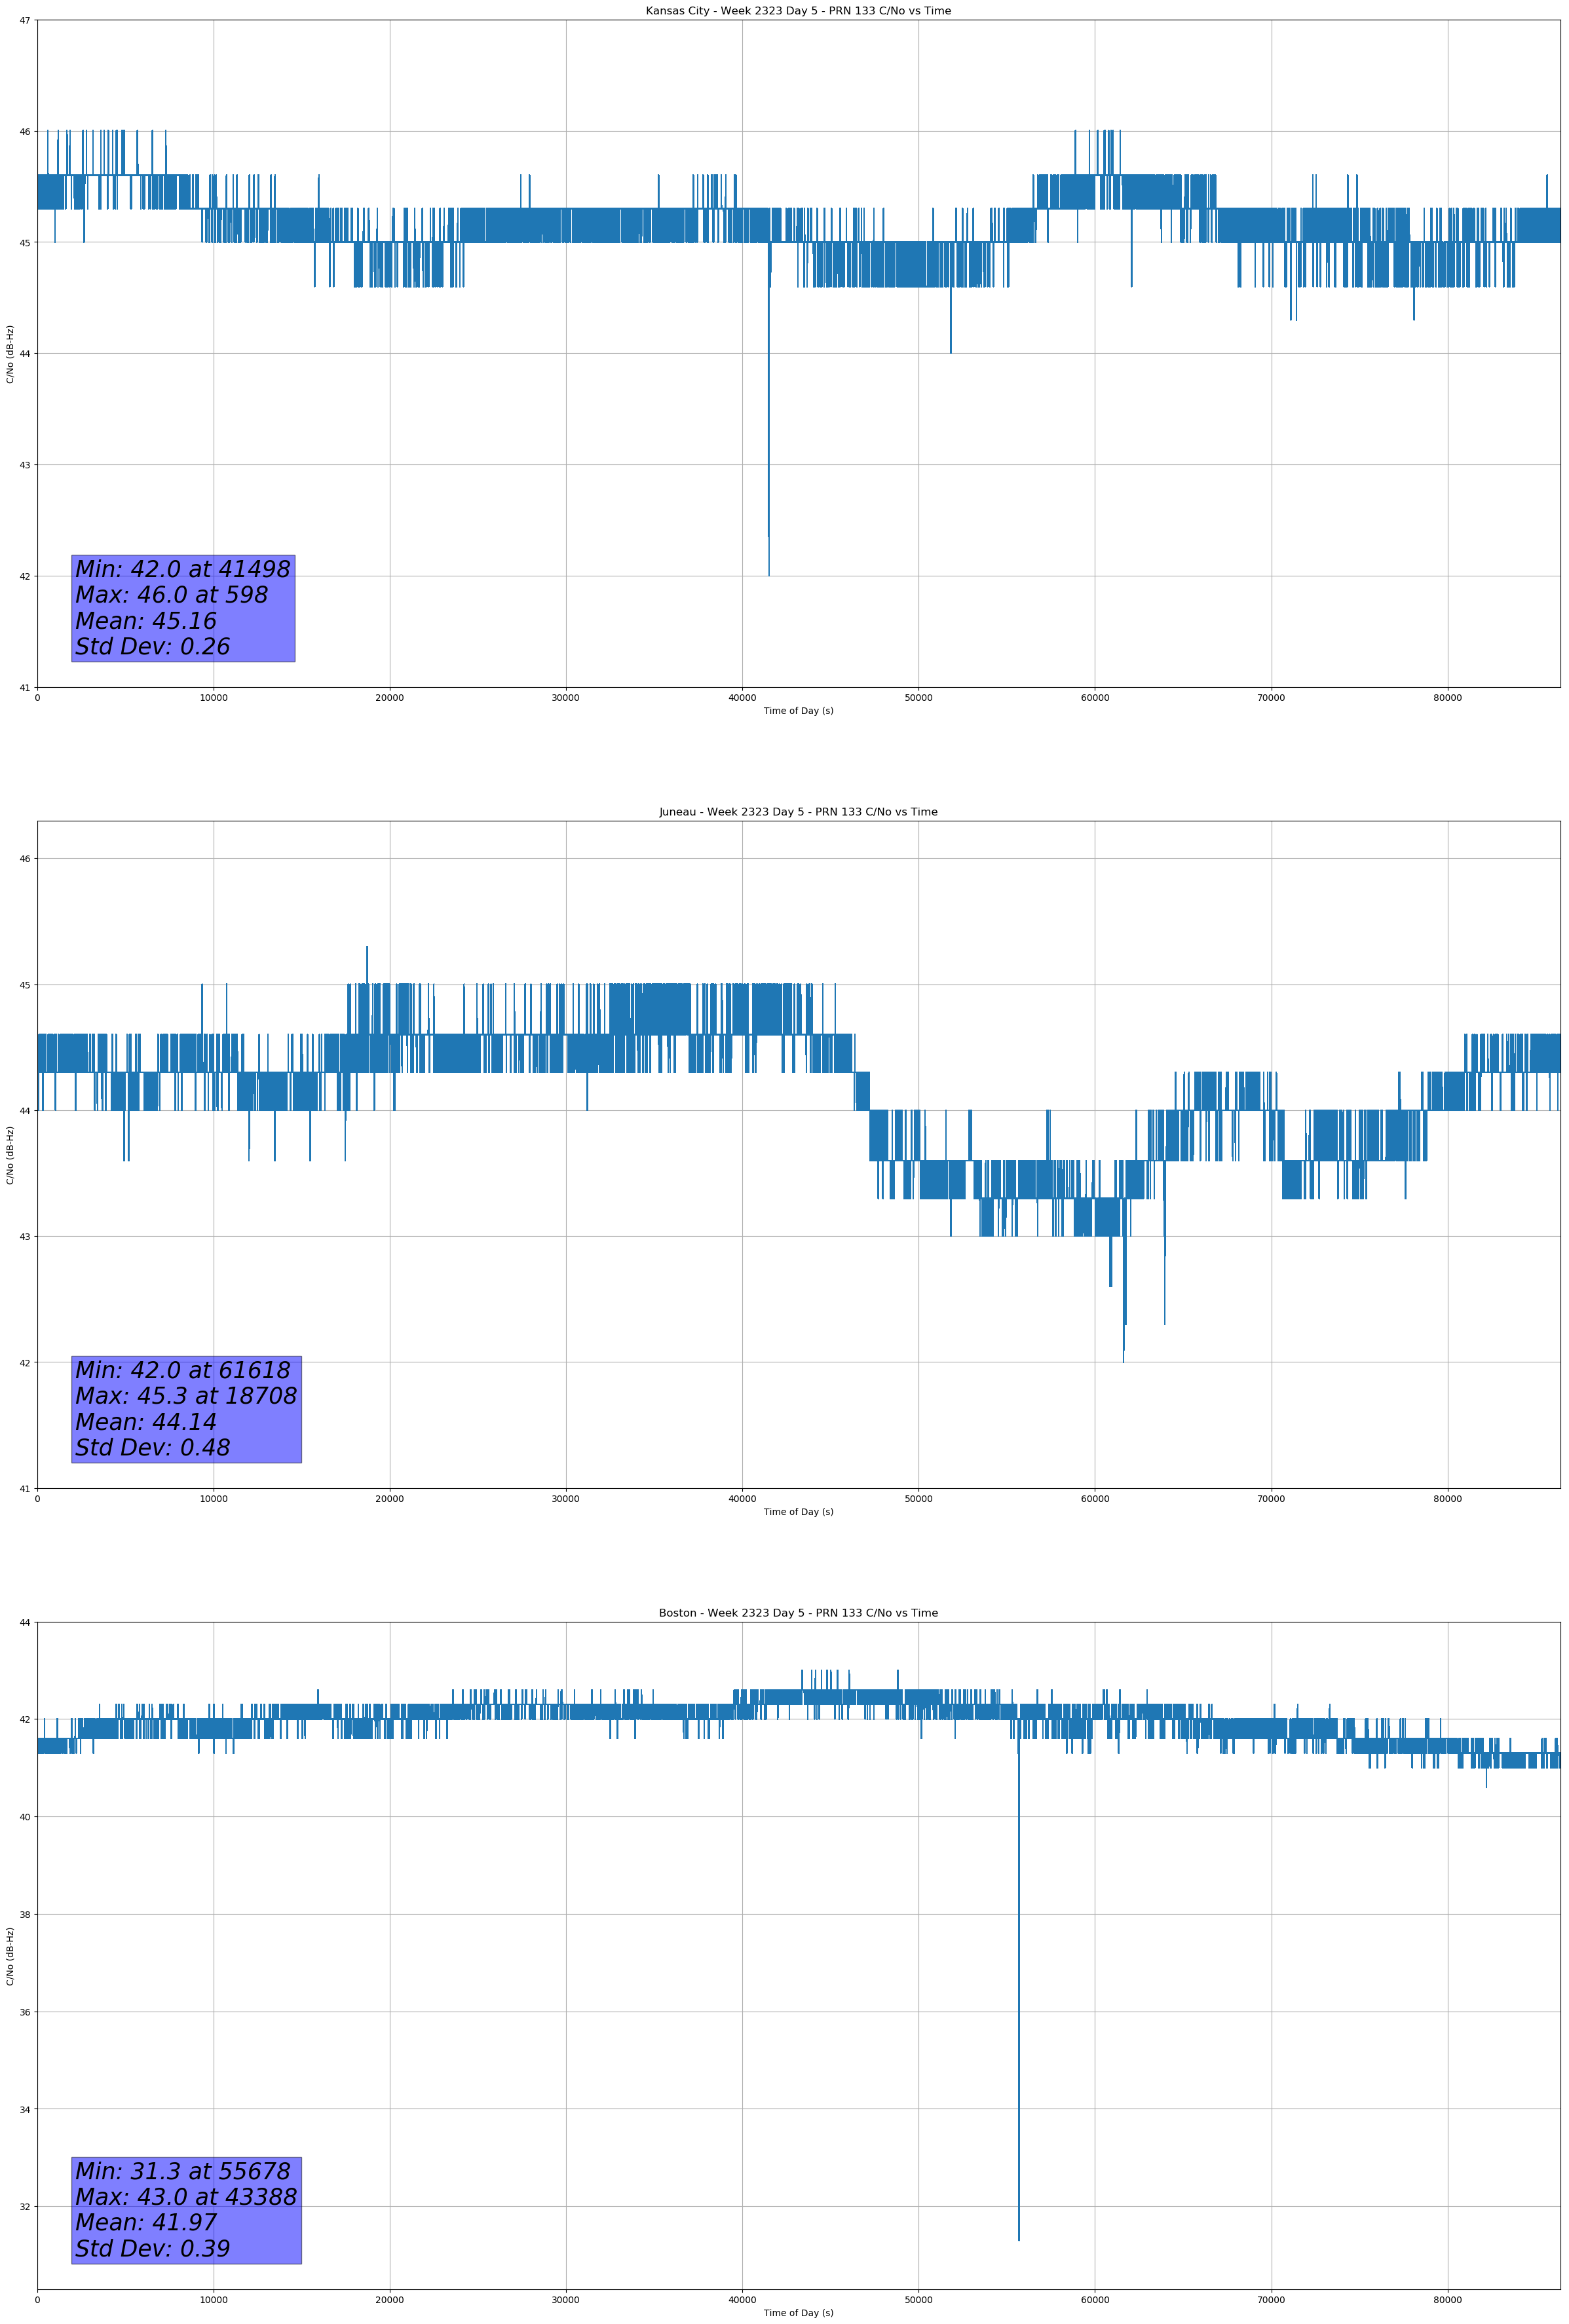Viewport: 1569px width, 2324px height.
Task: Click the Kansas City plot title
Action: (x=798, y=11)
